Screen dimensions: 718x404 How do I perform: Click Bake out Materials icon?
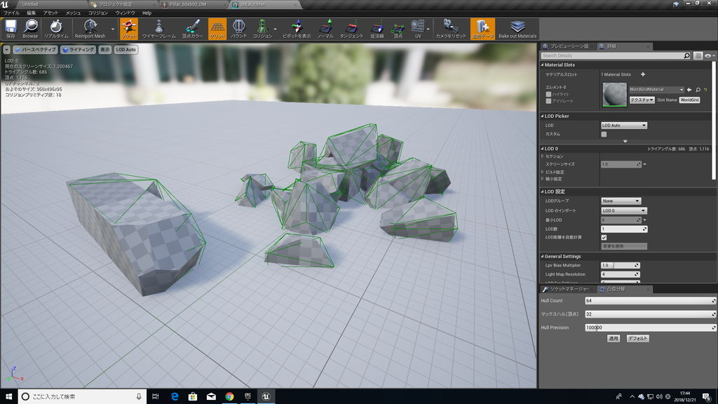517,29
